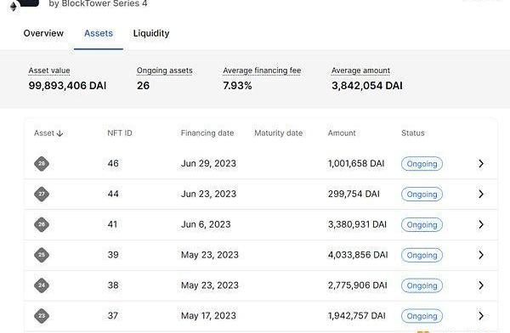Expand row NFT ID 44 with chevron
This screenshot has height=333, width=510.
pyautogui.click(x=481, y=195)
